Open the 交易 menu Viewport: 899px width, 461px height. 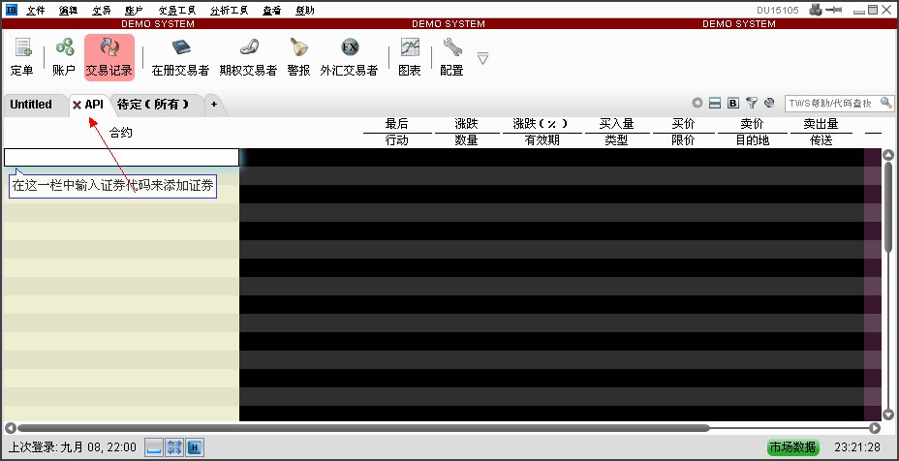[x=102, y=11]
